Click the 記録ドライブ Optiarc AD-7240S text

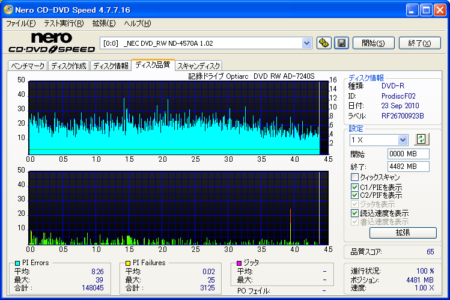251,76
